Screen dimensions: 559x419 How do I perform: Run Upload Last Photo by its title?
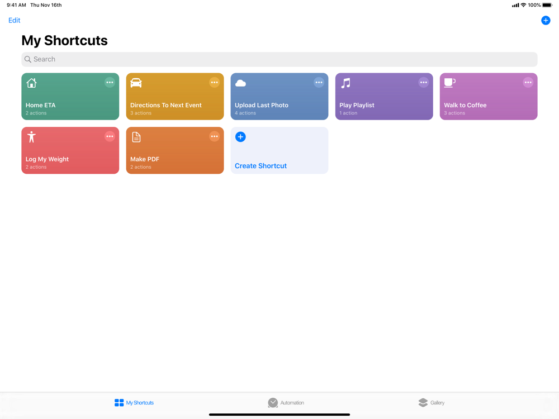261,105
